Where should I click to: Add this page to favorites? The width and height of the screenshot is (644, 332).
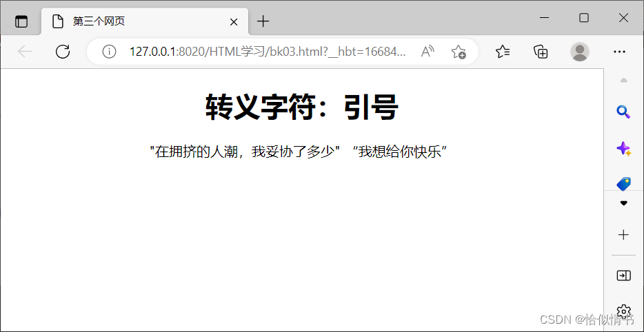point(459,52)
